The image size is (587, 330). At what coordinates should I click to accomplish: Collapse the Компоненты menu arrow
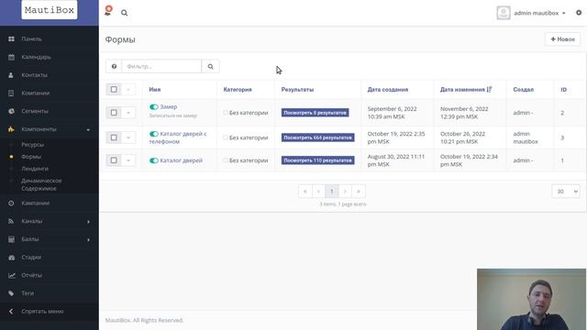tap(88, 129)
